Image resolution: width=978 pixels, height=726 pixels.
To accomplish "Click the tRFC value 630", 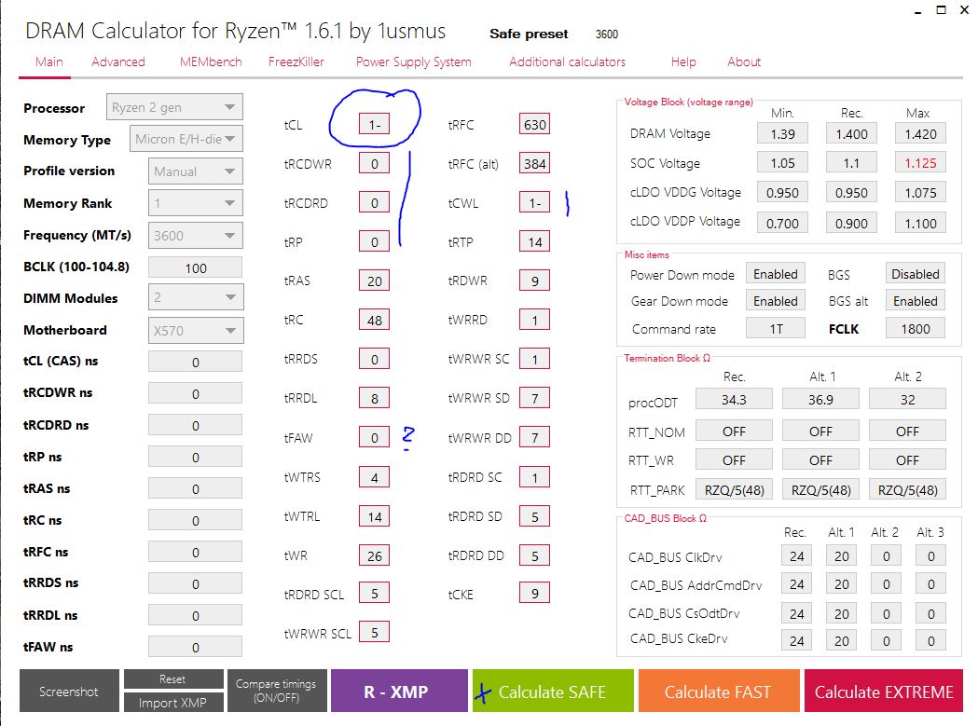I will tap(534, 124).
